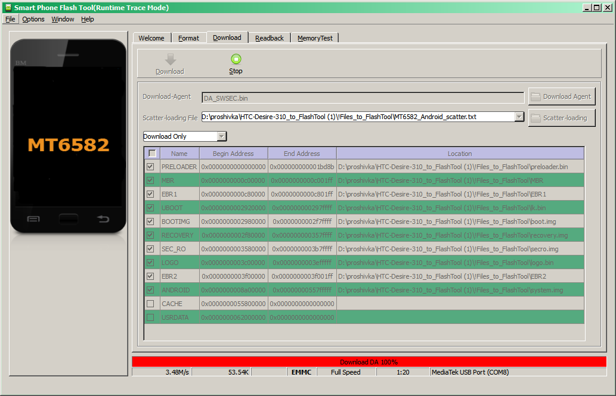
Task: Open the Options menu
Action: pyautogui.click(x=33, y=19)
